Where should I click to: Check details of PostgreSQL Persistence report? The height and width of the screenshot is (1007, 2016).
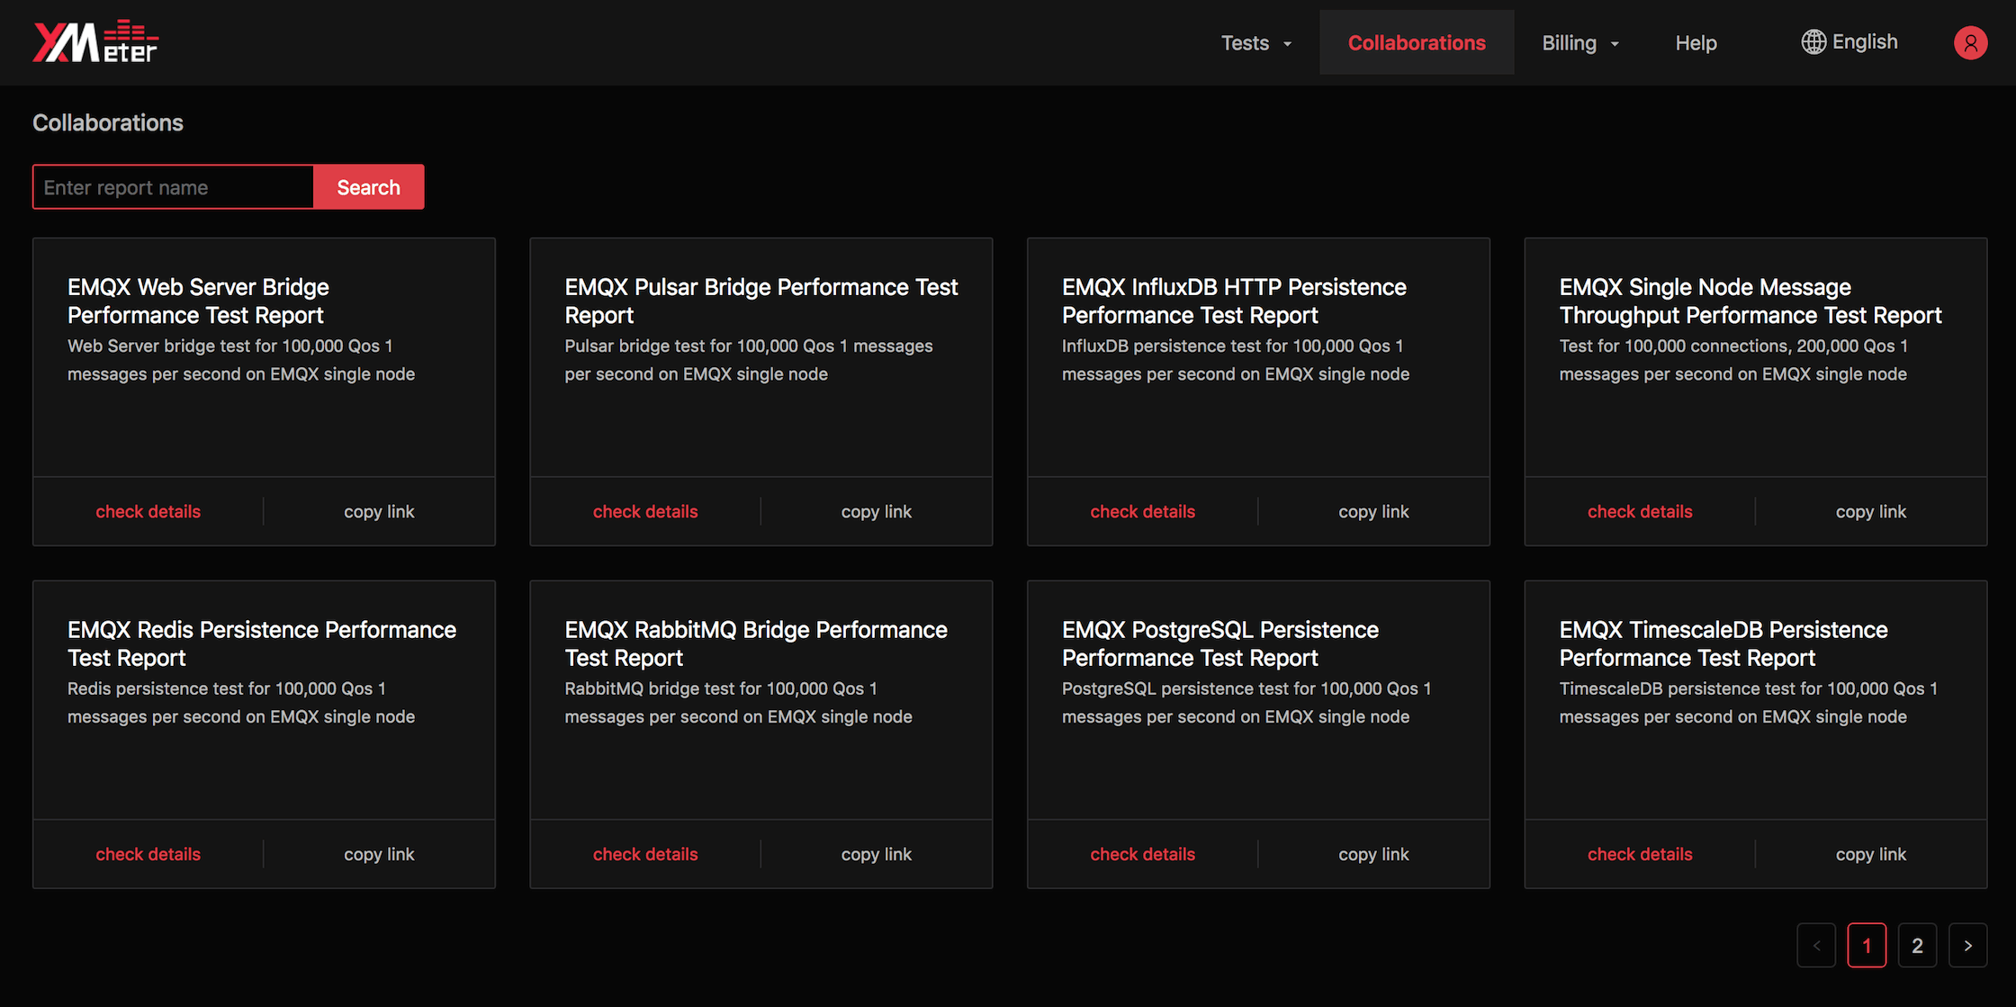click(x=1143, y=854)
